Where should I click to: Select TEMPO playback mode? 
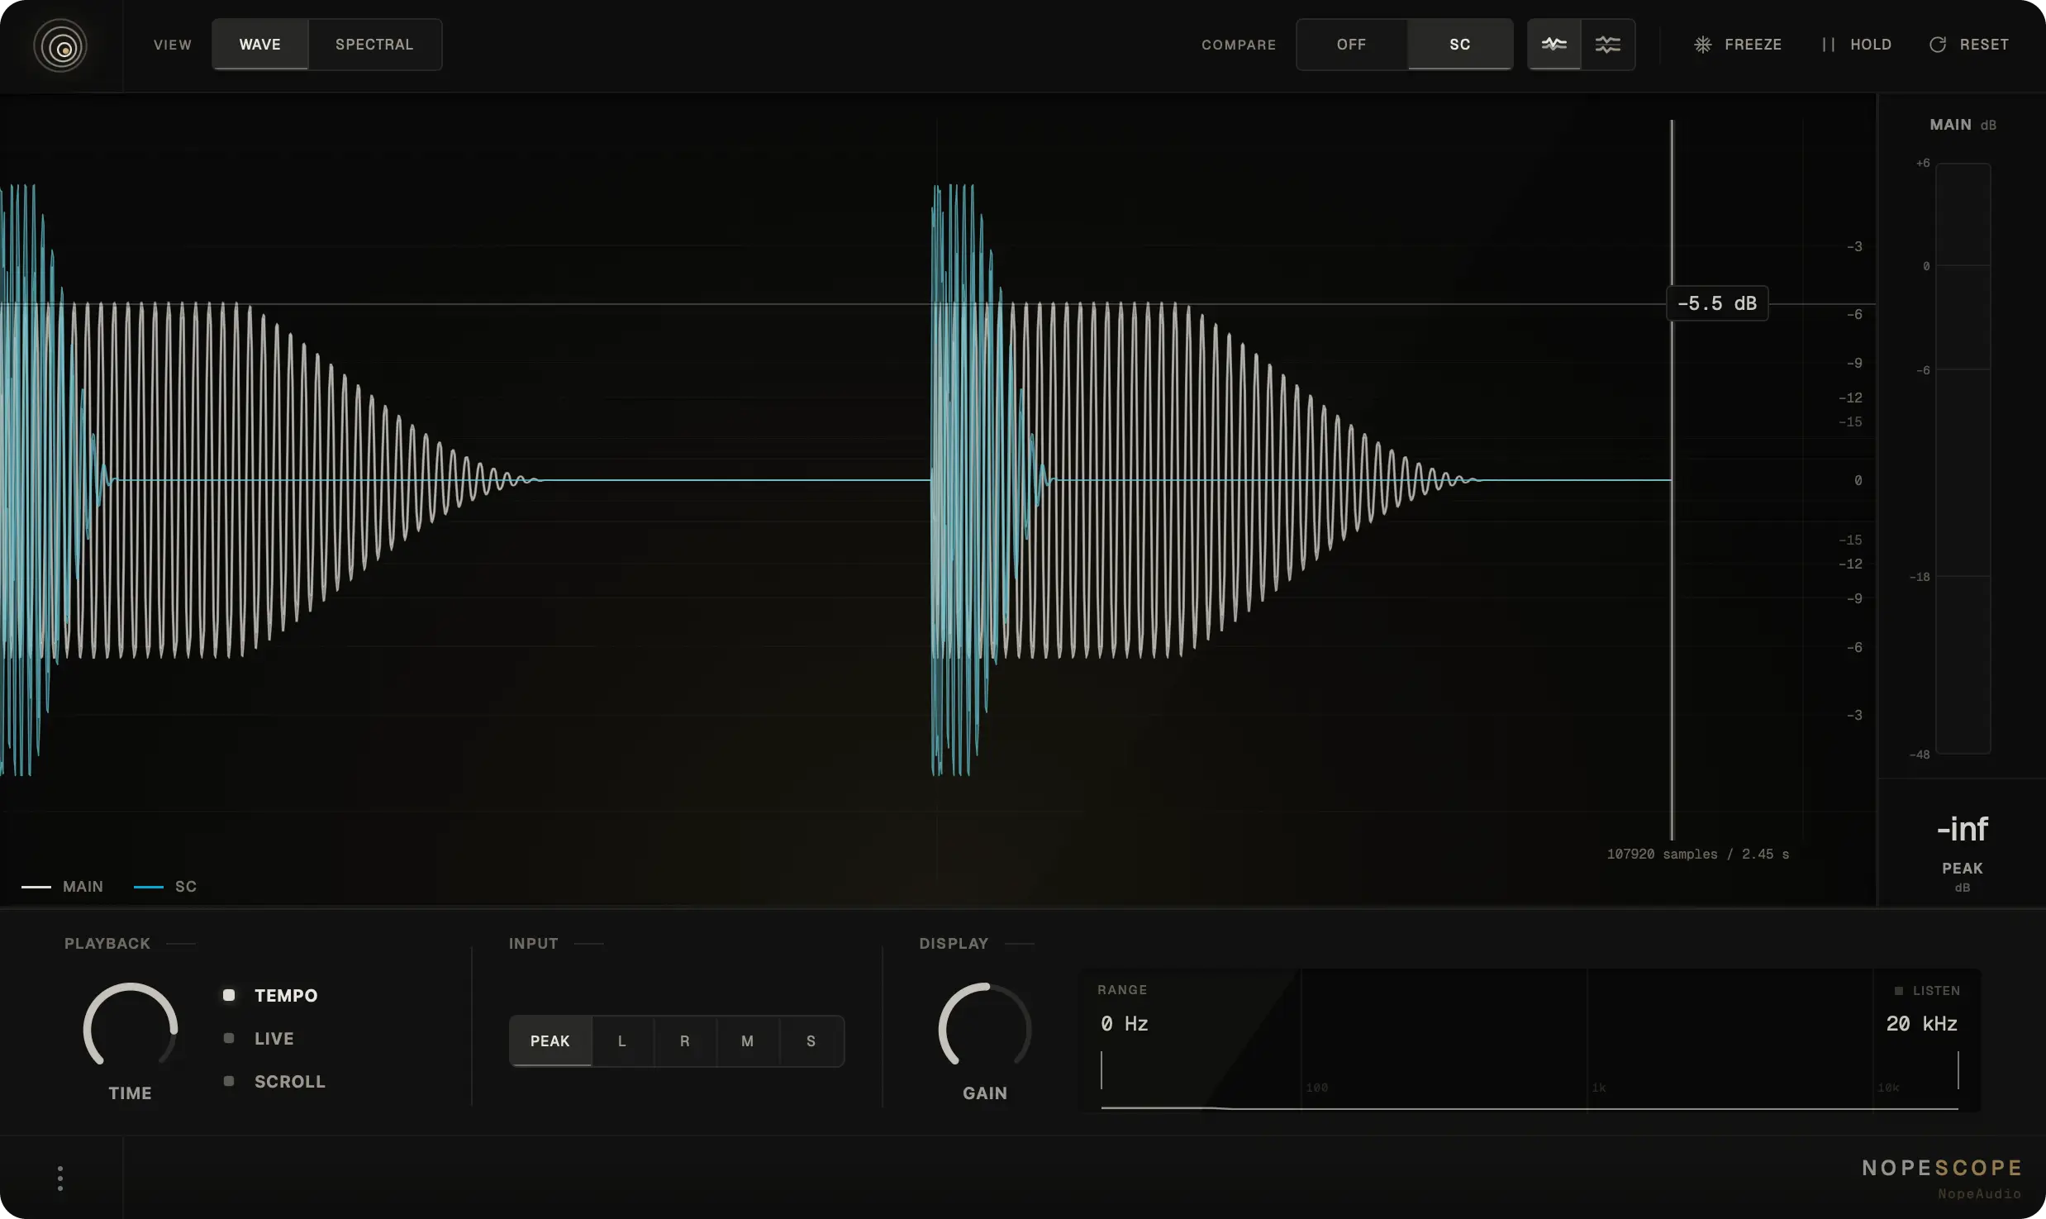[x=271, y=995]
